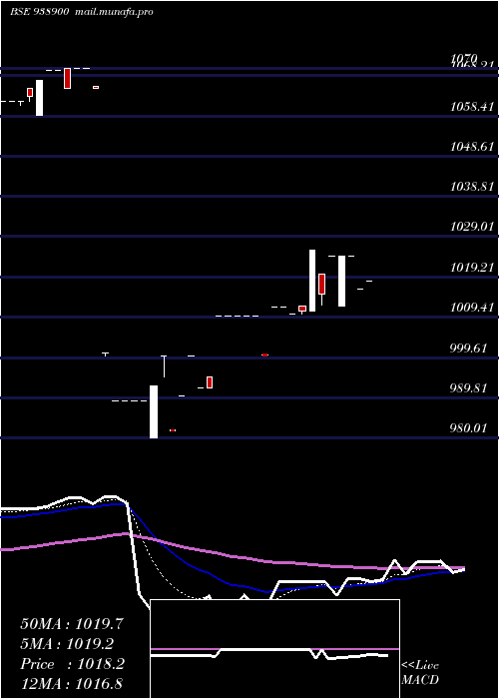Viewport: 499px width, 699px height.
Task: Select the 1058.41 price level label
Action: point(473,107)
